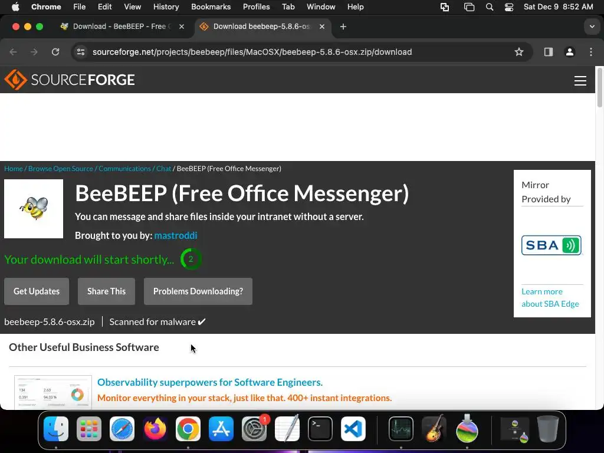This screenshot has width=604, height=453.
Task: Launch Visual Studio Code from the Dock
Action: 353,429
